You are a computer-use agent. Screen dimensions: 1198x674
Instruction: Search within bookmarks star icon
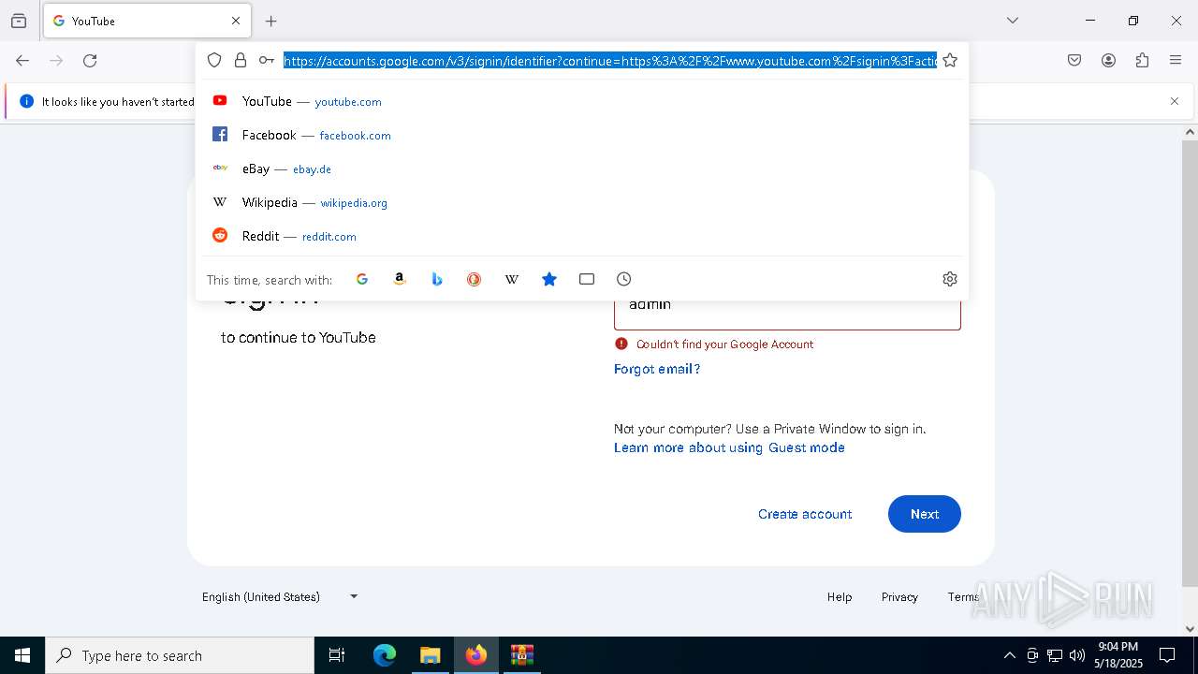pos(549,279)
